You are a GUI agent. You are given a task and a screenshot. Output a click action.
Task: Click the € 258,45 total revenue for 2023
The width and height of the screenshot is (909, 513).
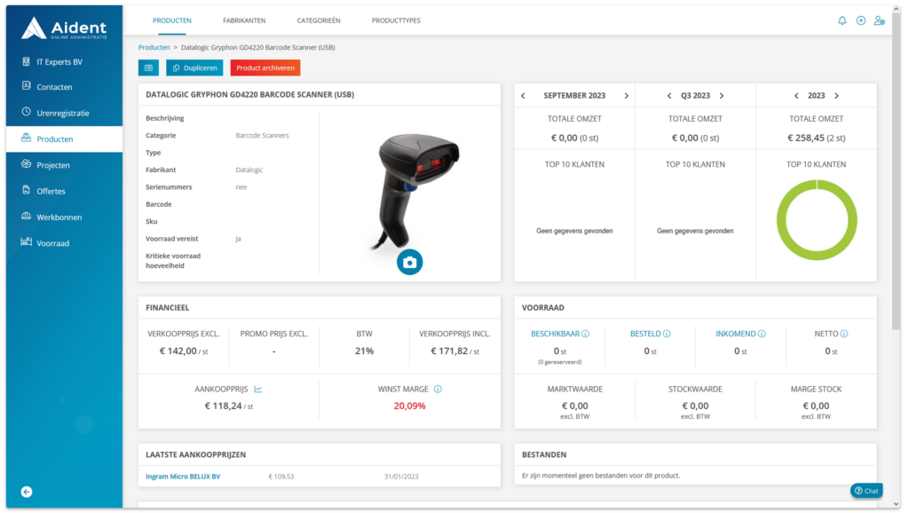817,138
